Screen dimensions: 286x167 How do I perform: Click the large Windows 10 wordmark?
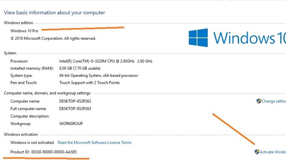[249, 38]
